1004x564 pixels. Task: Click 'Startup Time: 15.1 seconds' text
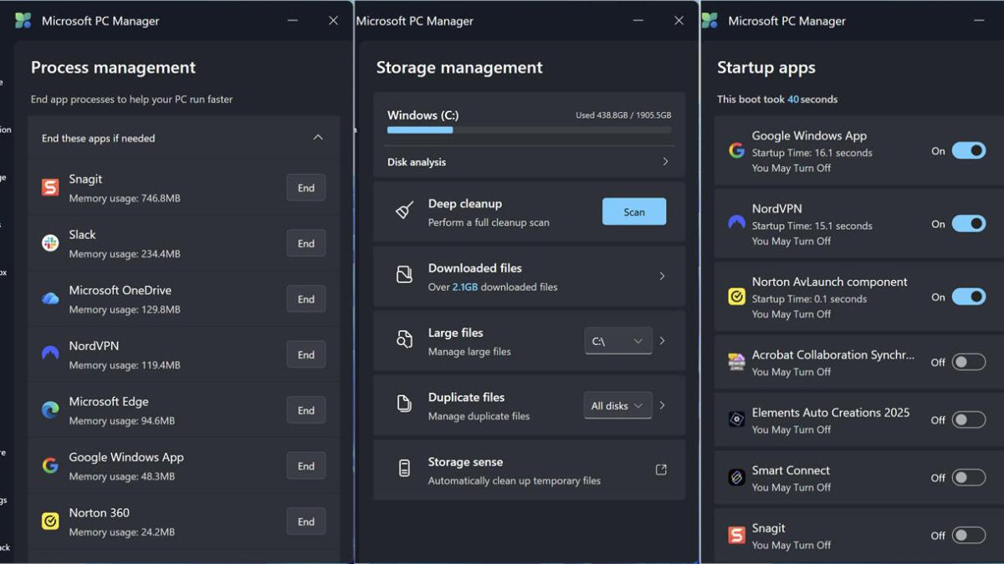pyautogui.click(x=812, y=226)
